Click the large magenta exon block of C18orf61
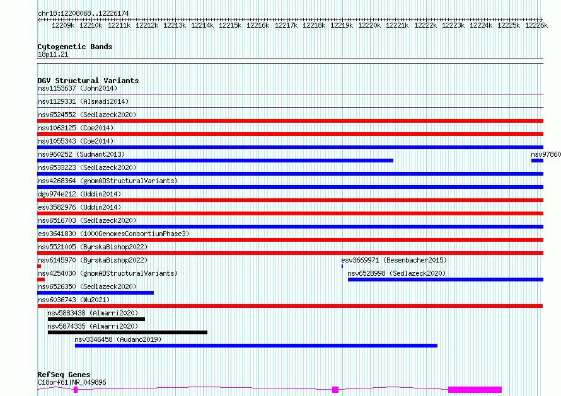 tap(475, 390)
